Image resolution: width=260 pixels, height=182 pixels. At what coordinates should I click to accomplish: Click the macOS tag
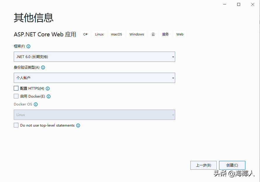[116, 34]
